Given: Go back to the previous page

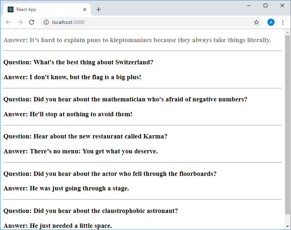Looking at the screenshot, I should (8, 22).
